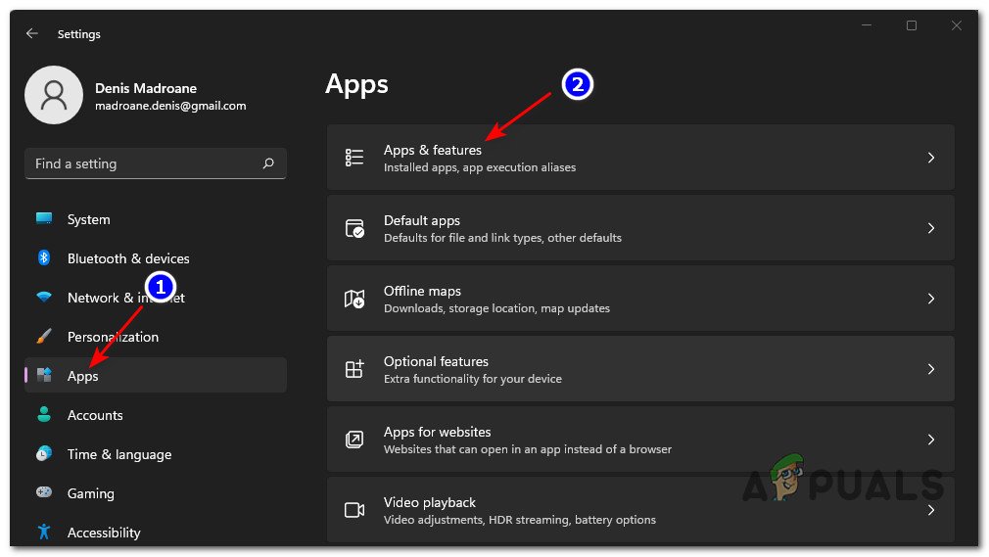This screenshot has width=989, height=557.
Task: Click the Video playback camera icon
Action: pyautogui.click(x=354, y=510)
